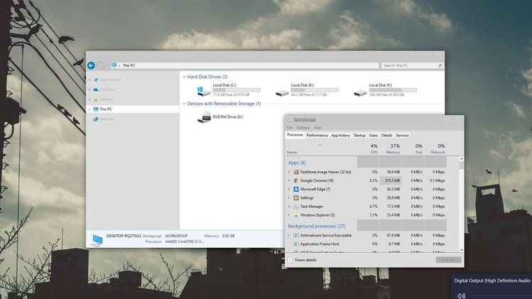Collapse the Hard Disk Drives section
532x299 pixels.
[x=183, y=77]
